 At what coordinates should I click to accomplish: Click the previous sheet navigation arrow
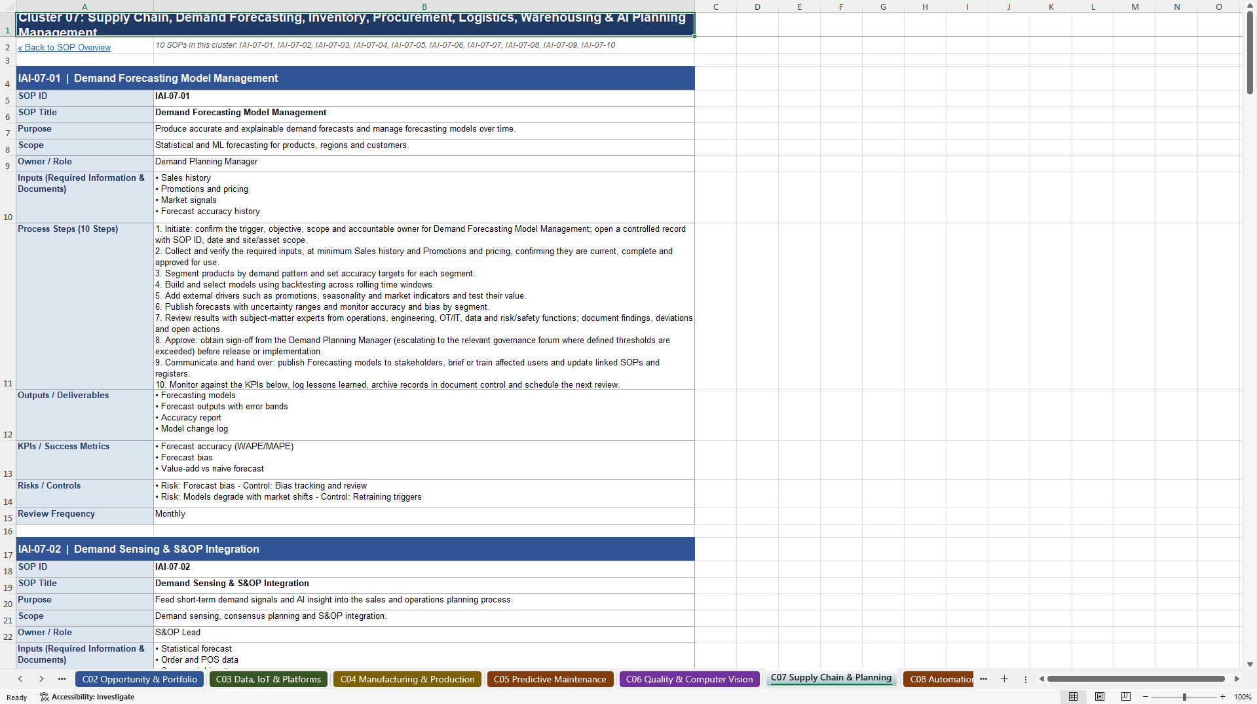click(x=20, y=679)
